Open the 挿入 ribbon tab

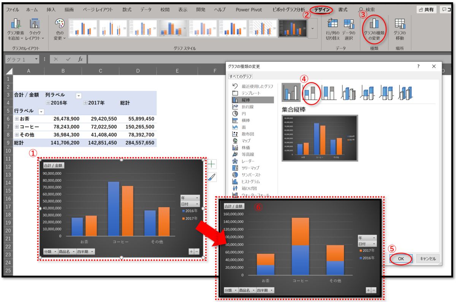point(51,9)
